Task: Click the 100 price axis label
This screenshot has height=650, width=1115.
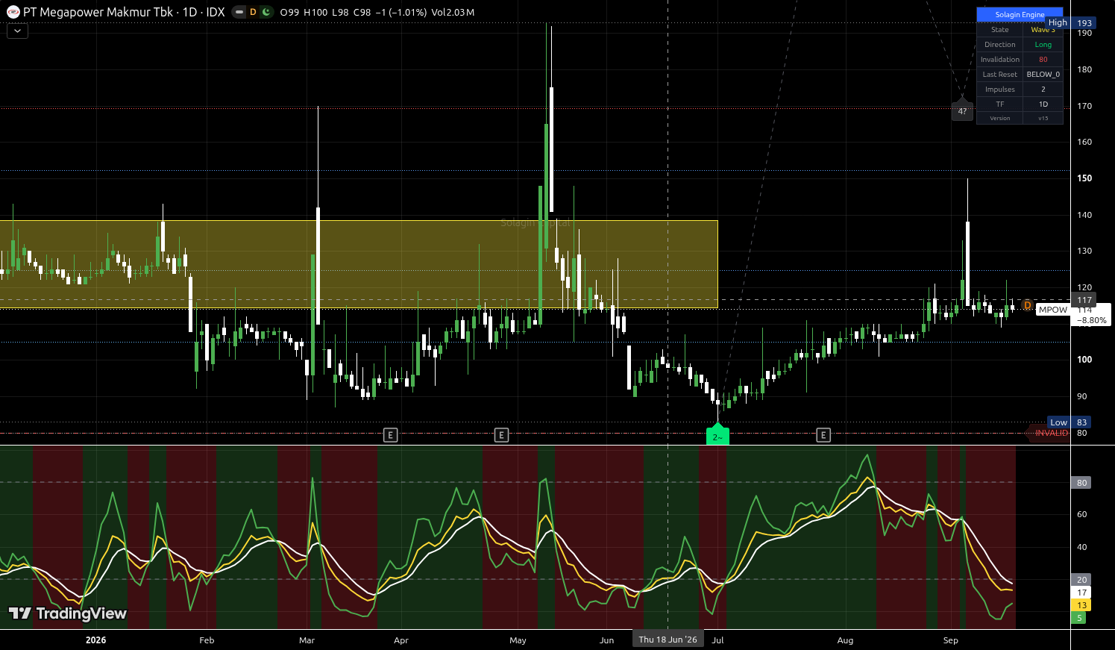Action: pos(1084,360)
